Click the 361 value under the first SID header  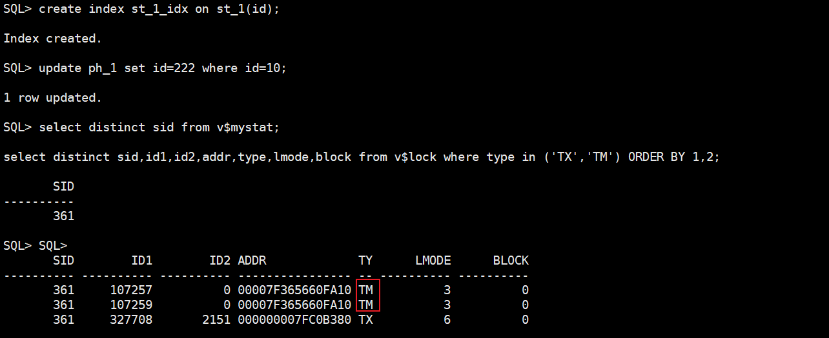point(63,216)
